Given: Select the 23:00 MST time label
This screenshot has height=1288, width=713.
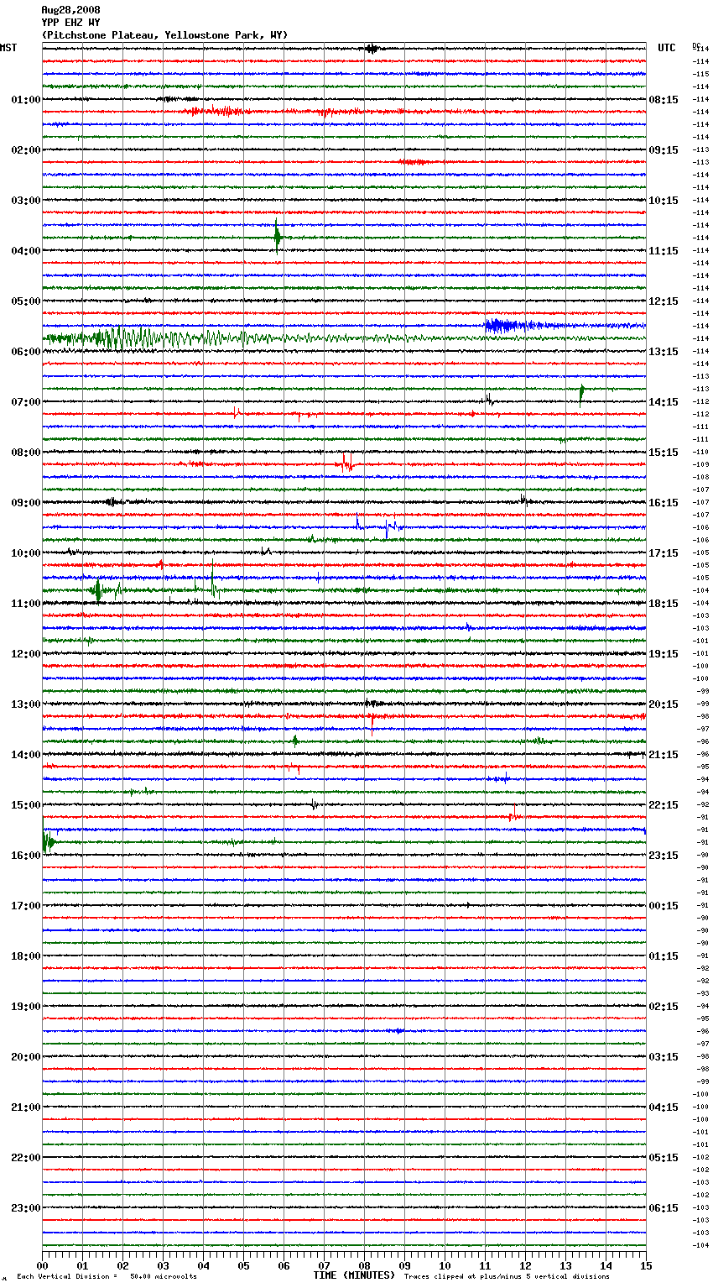Looking at the screenshot, I should [26, 1208].
